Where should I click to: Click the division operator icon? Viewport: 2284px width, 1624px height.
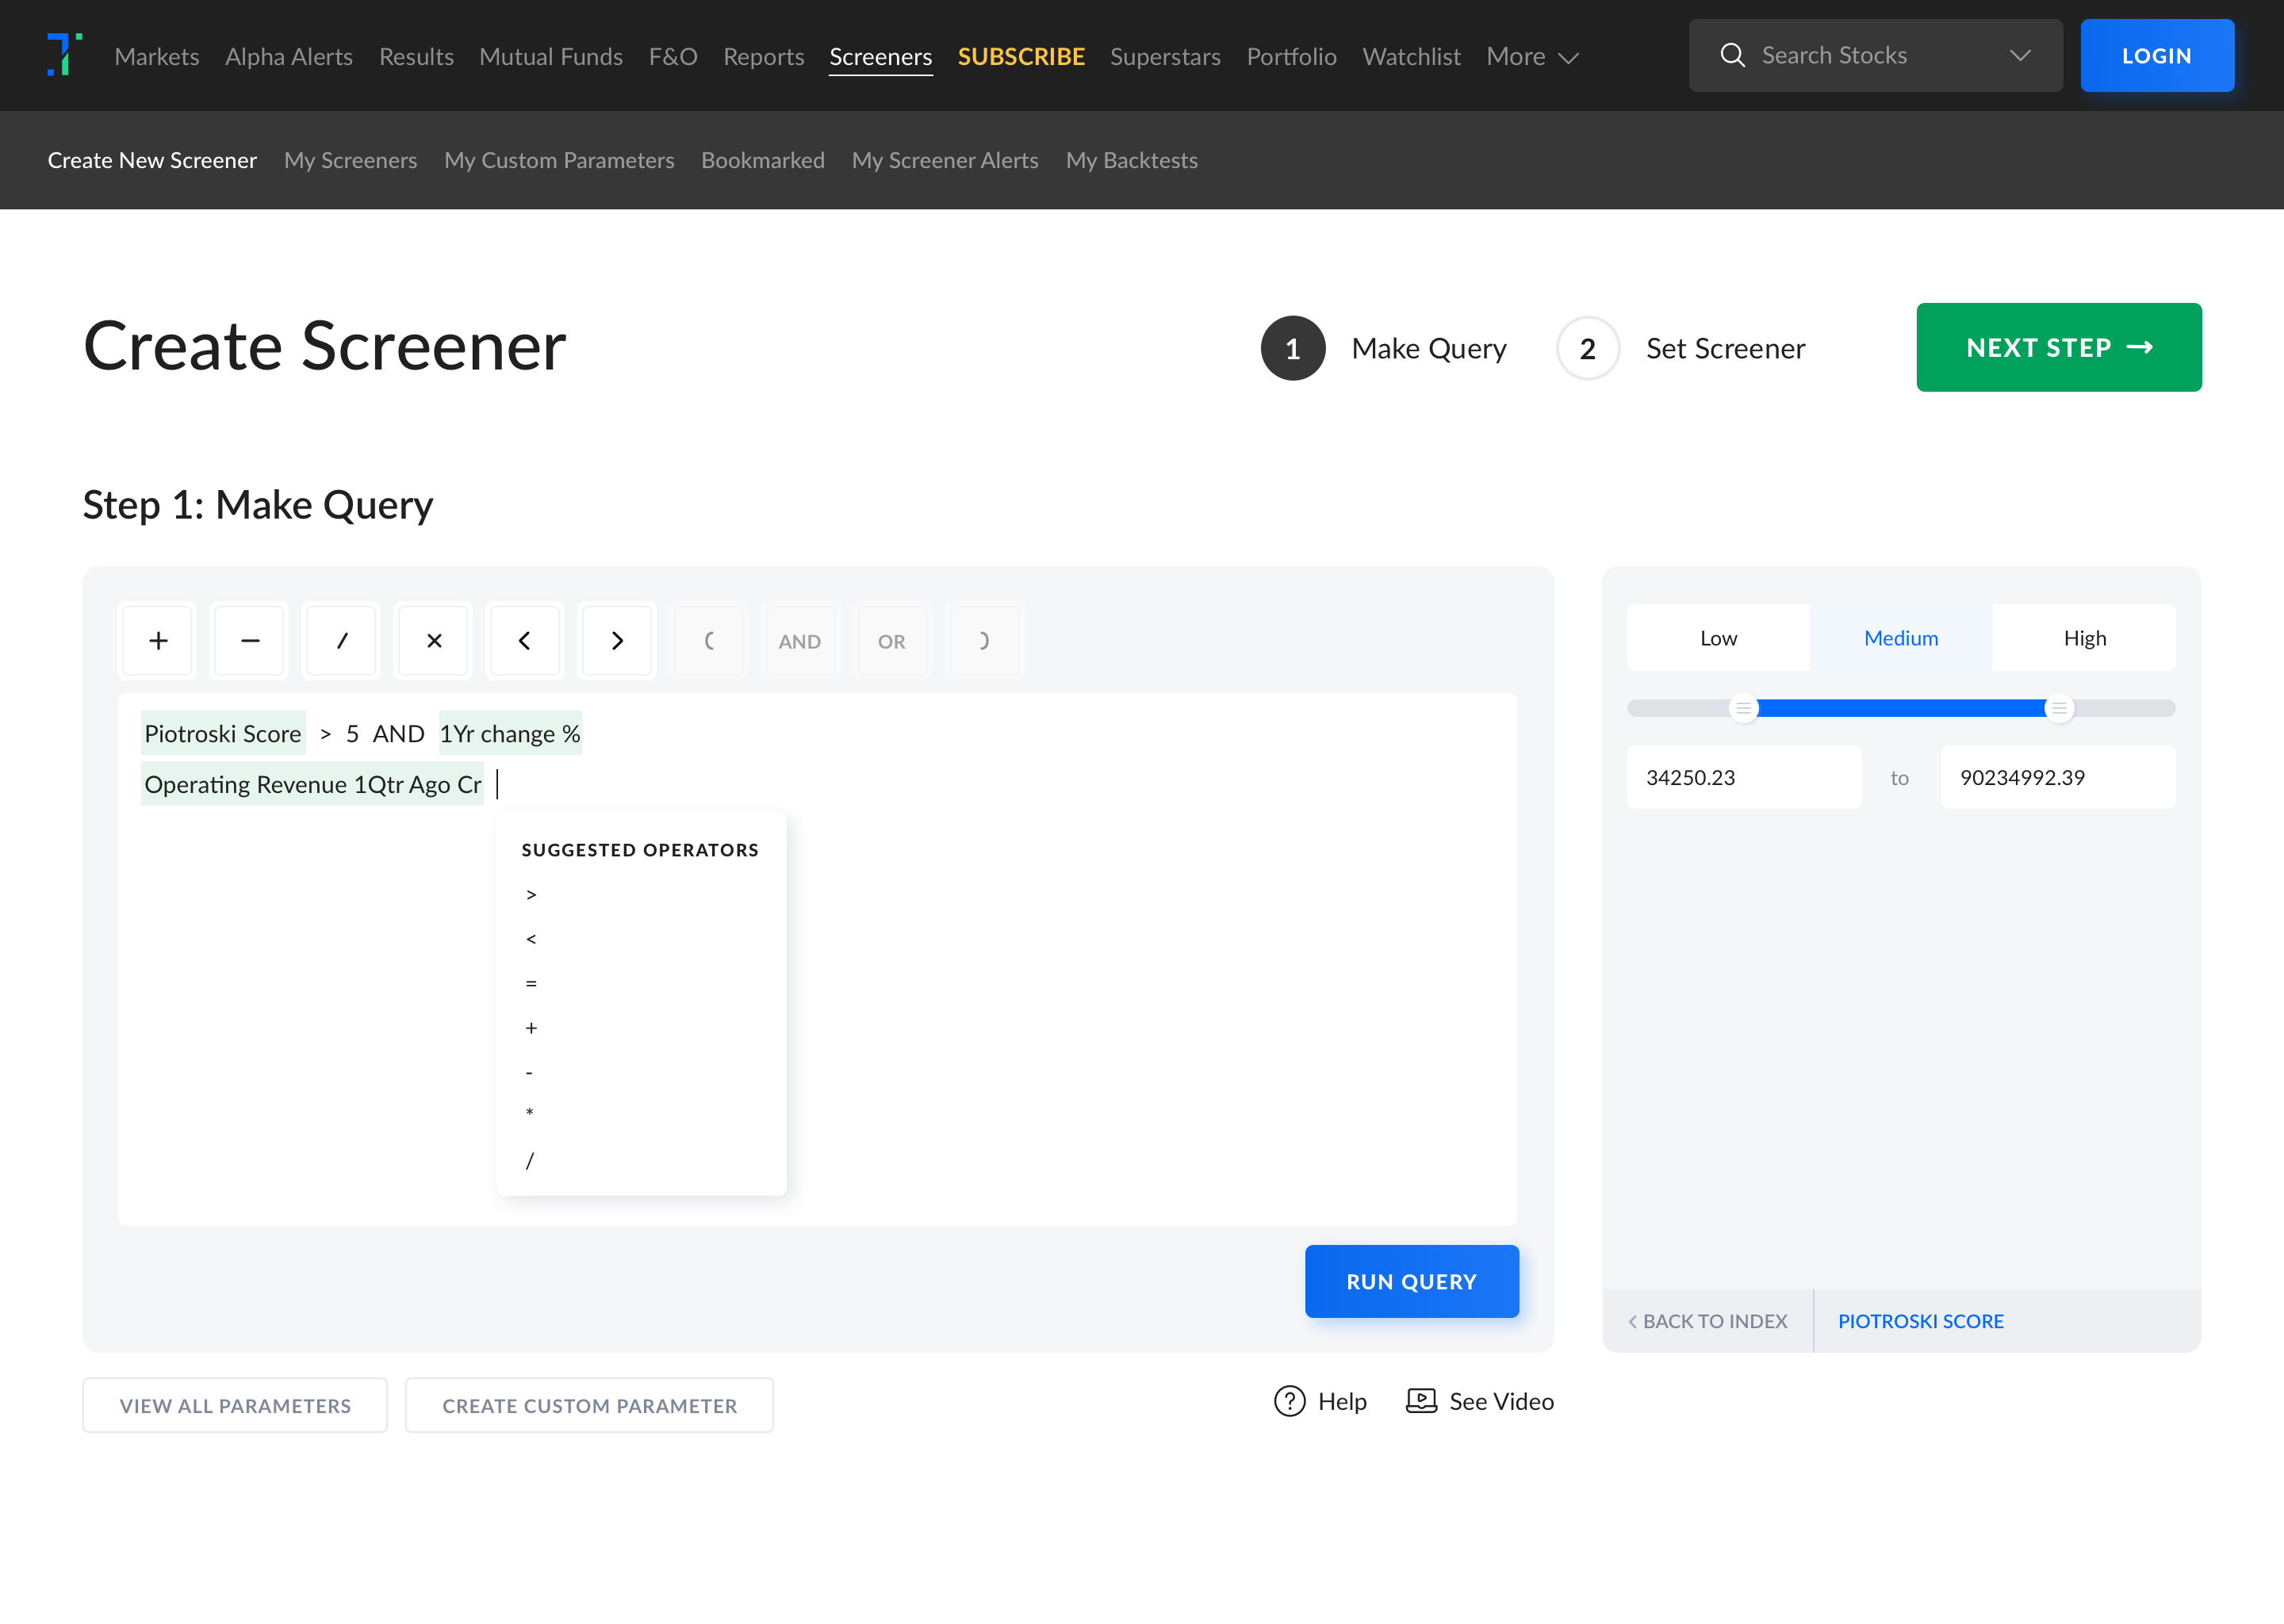[341, 640]
